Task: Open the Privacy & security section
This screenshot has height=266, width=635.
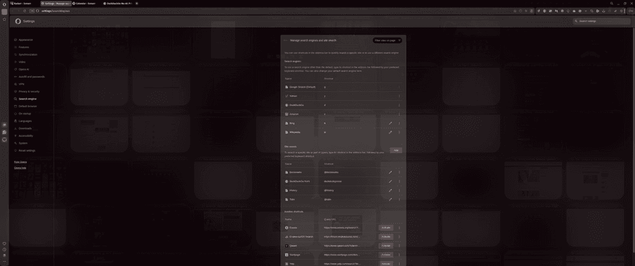Action: click(x=29, y=92)
